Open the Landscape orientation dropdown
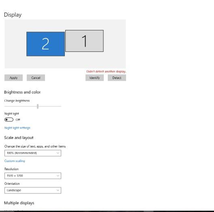This screenshot has width=214, height=212. [33, 190]
